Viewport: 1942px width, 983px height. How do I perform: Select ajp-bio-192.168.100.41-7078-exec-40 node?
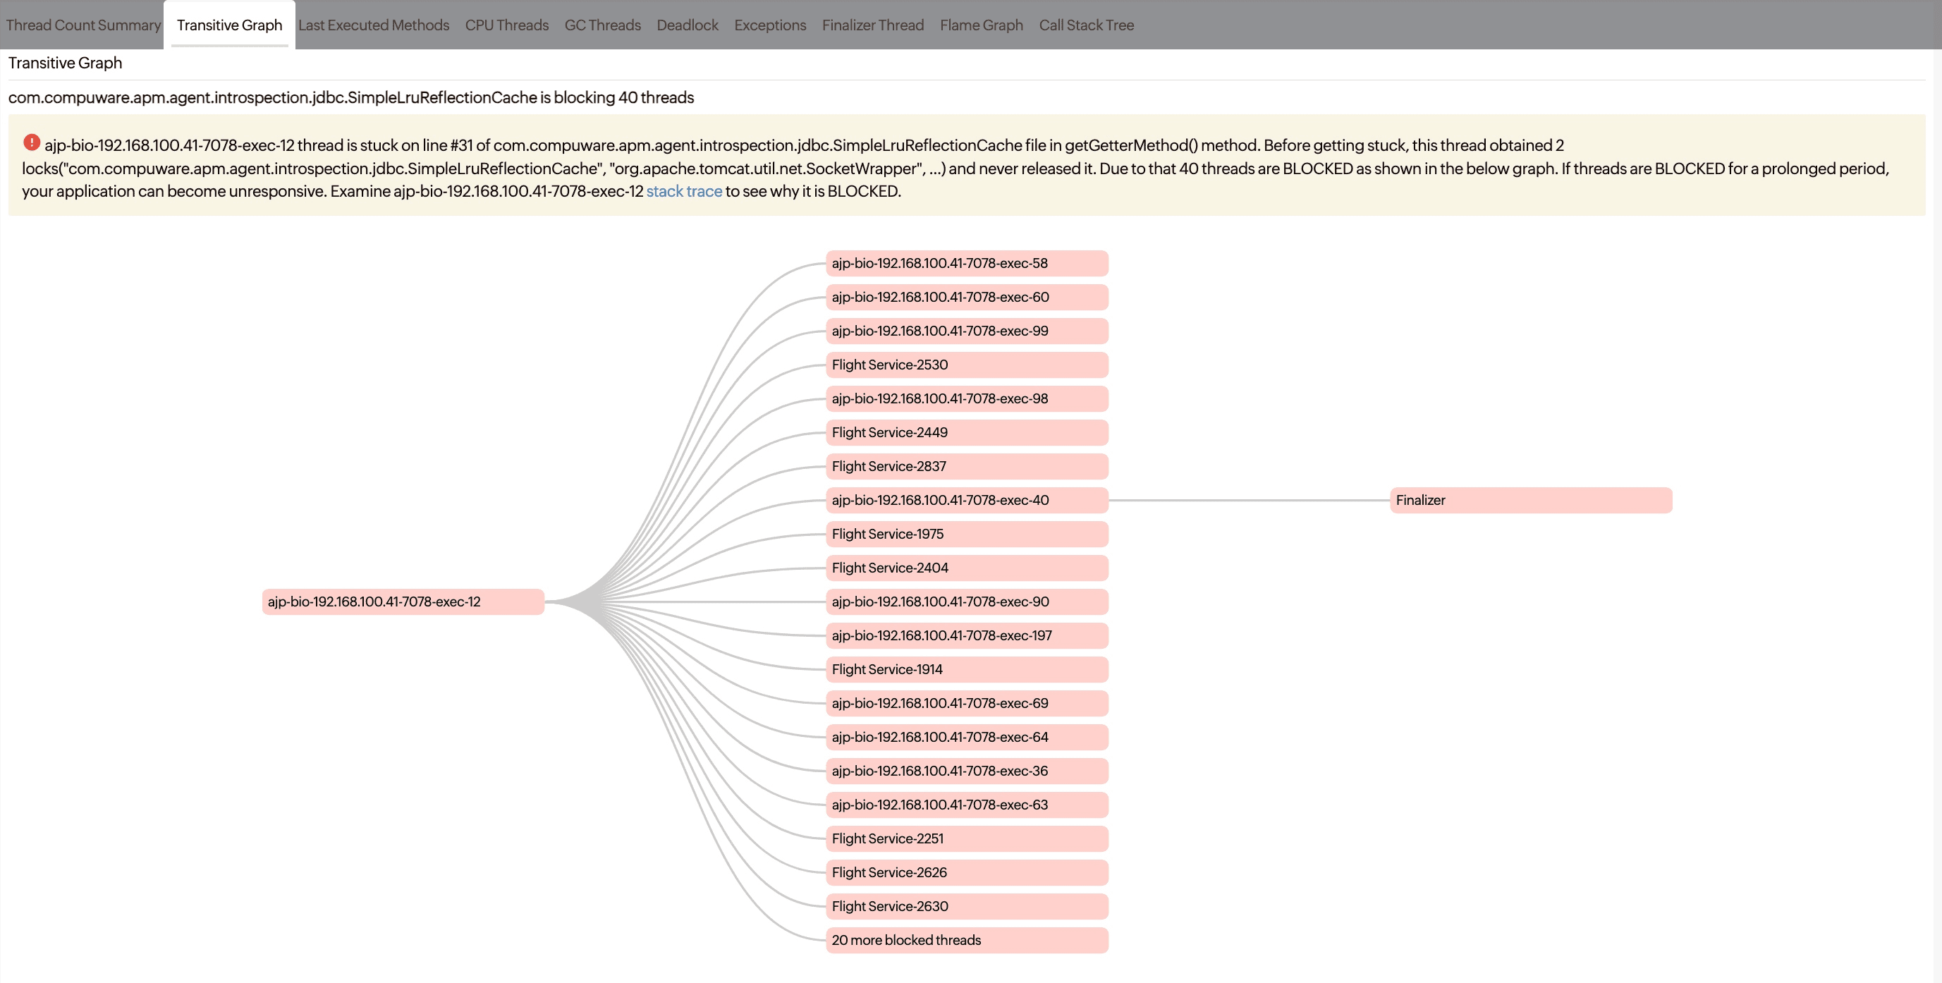coord(965,500)
